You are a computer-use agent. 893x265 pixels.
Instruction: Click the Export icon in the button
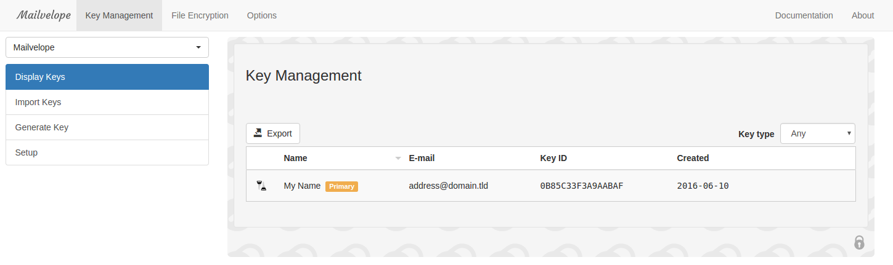pyautogui.click(x=258, y=133)
